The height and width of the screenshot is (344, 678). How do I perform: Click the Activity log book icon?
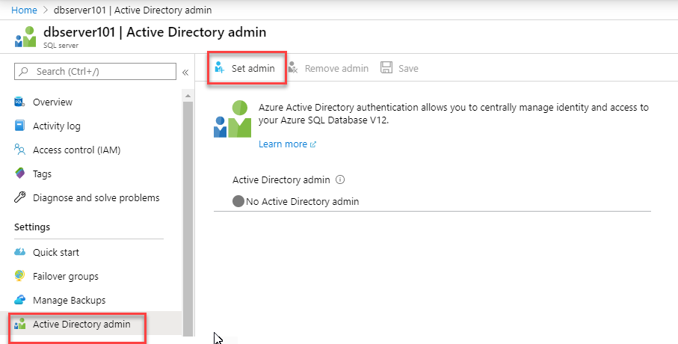pos(20,126)
